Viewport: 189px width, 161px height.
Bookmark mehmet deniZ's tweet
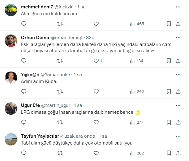point(168,24)
